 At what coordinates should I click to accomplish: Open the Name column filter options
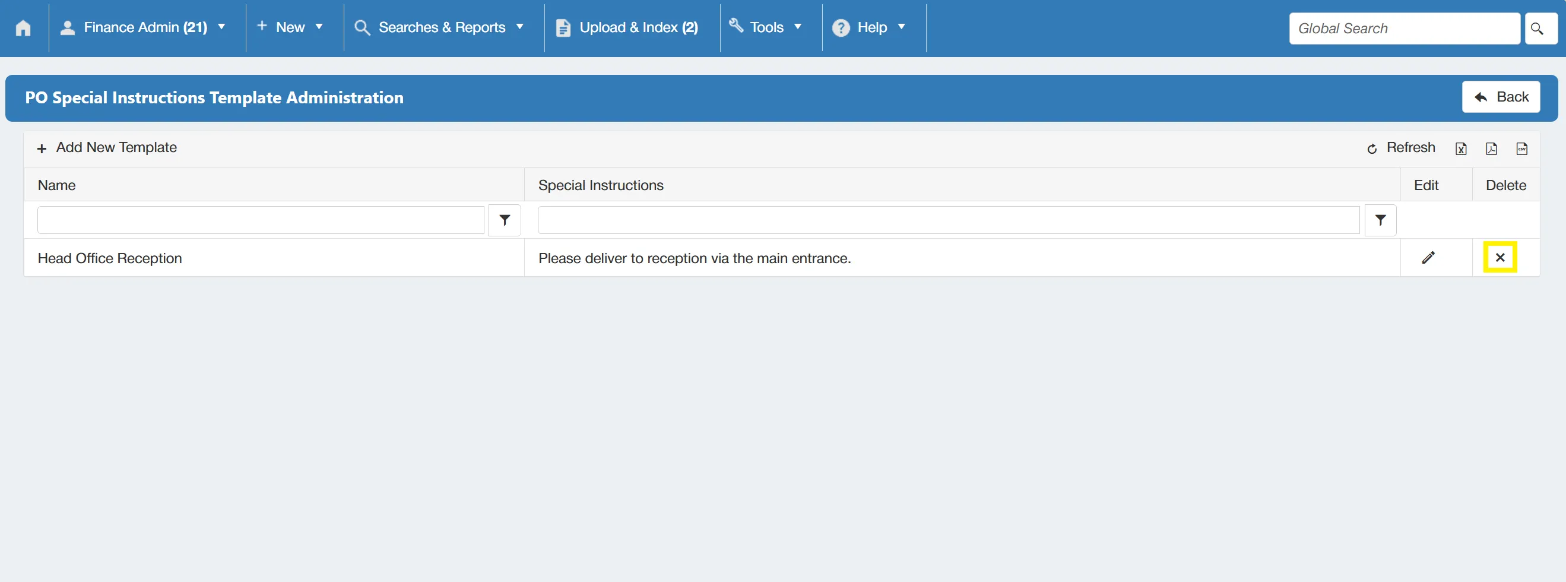click(505, 220)
